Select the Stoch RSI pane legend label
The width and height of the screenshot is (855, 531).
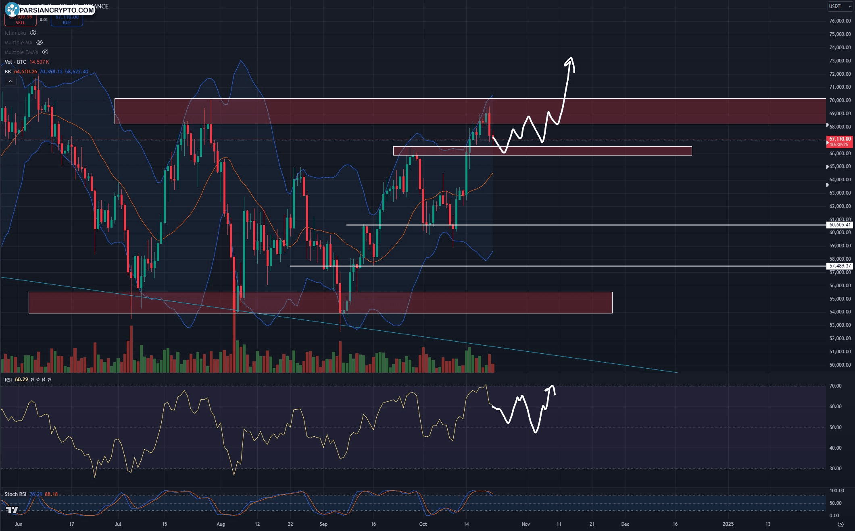point(15,494)
